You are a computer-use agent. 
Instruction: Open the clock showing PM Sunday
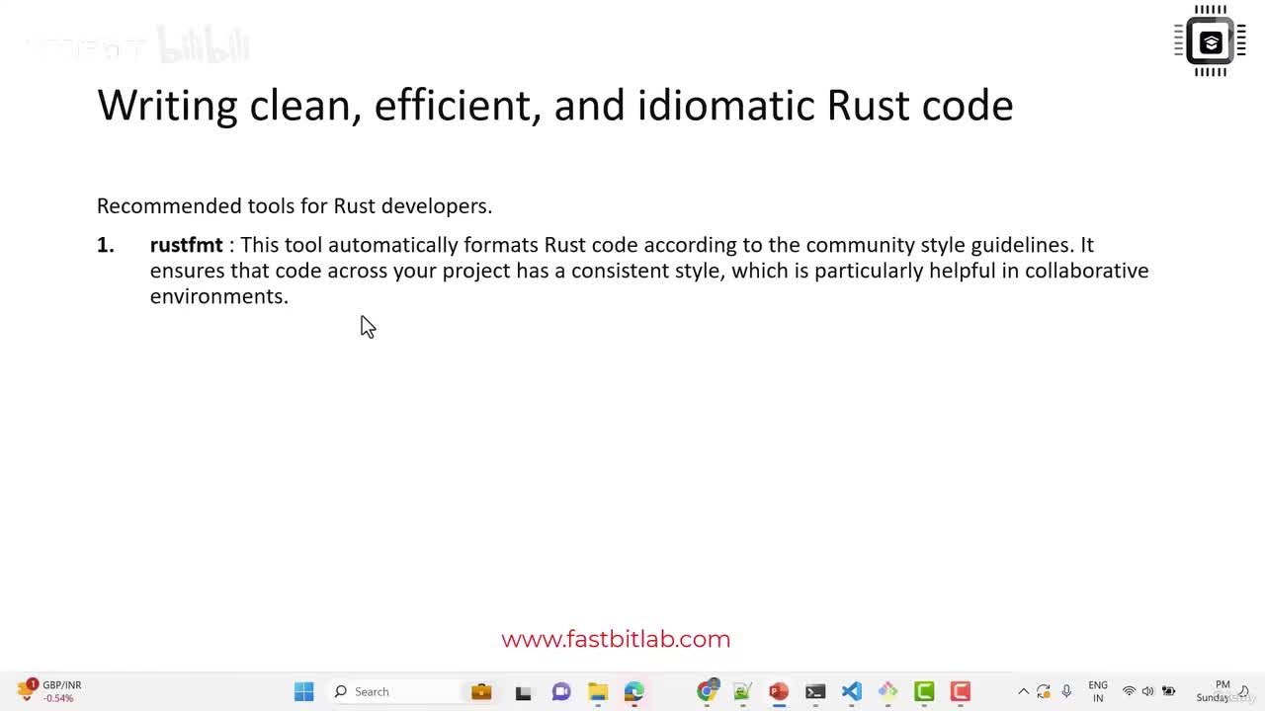pyautogui.click(x=1214, y=691)
